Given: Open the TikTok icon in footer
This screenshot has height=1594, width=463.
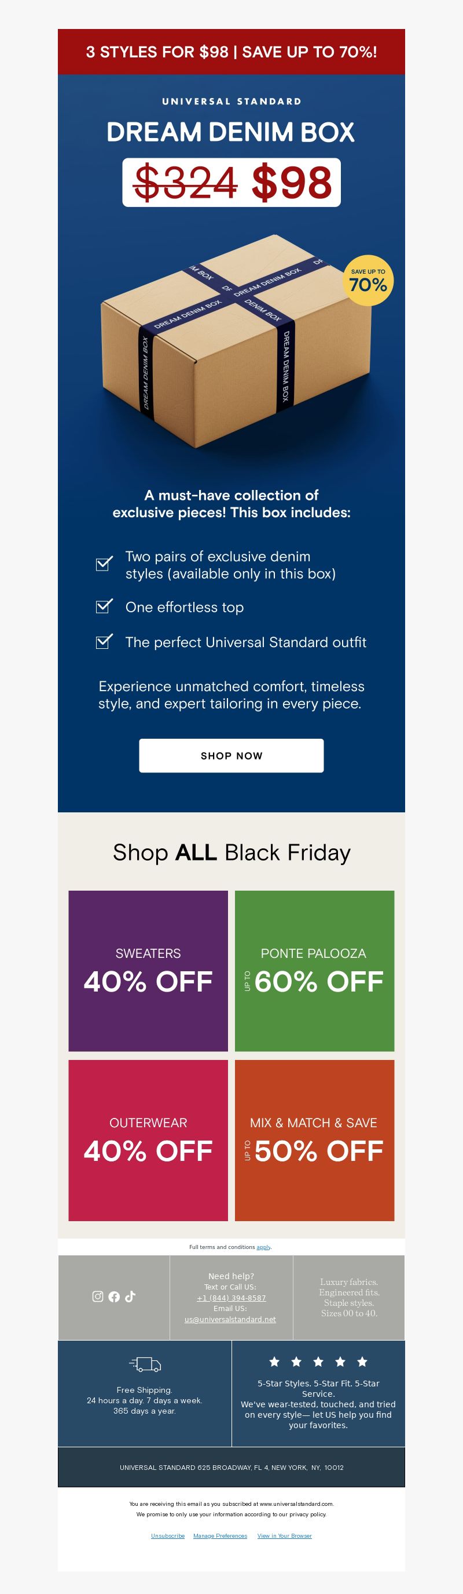Looking at the screenshot, I should (x=130, y=1297).
